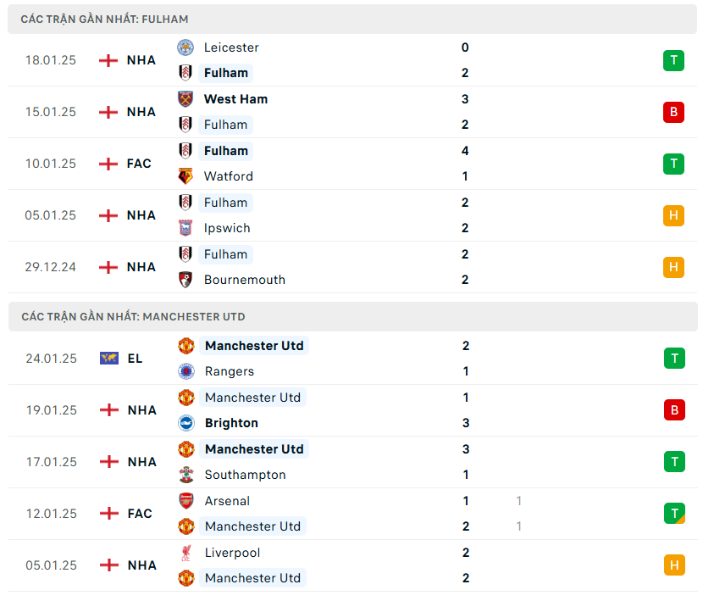703x601 pixels.
Task: Open the Bournemouth team link
Action: coord(244,280)
